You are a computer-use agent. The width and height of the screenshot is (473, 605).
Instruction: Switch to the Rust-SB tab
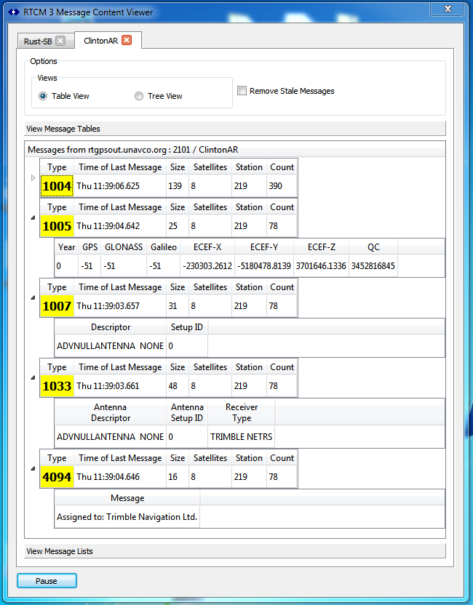click(x=38, y=41)
